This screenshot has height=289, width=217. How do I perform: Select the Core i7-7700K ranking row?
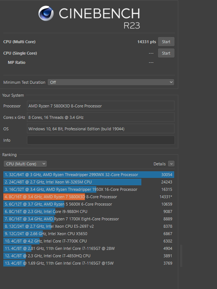[89, 241]
